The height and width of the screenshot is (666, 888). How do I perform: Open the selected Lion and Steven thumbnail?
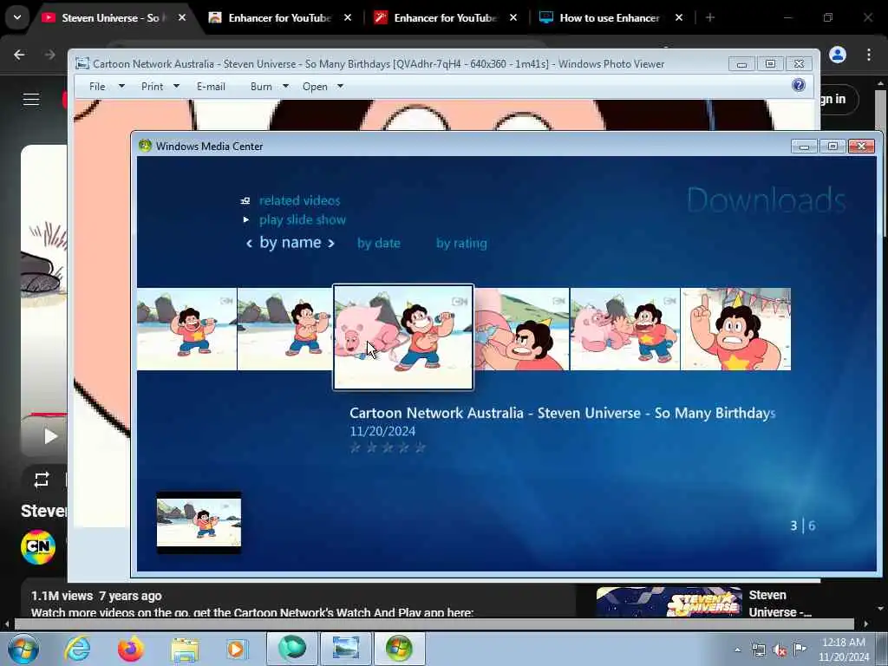click(x=403, y=337)
